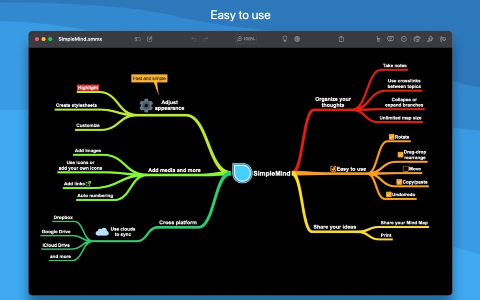Toggle the sidebar panel icon in toolbar
This screenshot has width=480, height=300.
pos(137,39)
